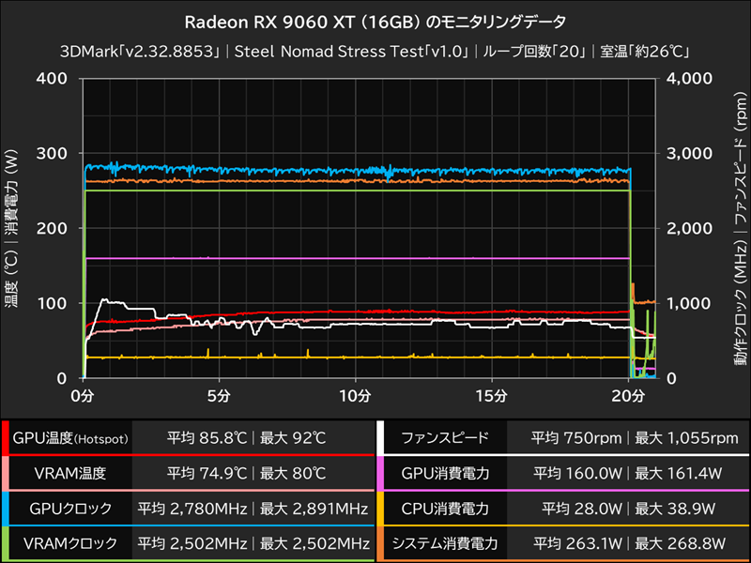Click the value '平均 160.0W | 最大 161.4W'
This screenshot has width=751, height=563.
628,474
